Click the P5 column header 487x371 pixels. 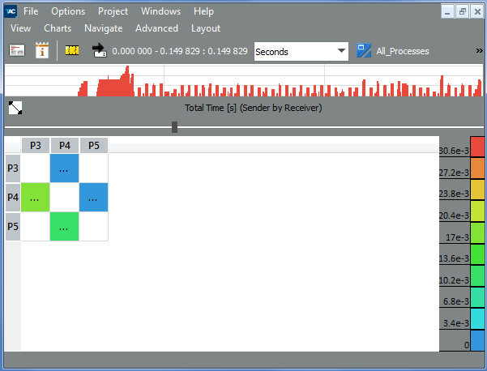(x=94, y=145)
